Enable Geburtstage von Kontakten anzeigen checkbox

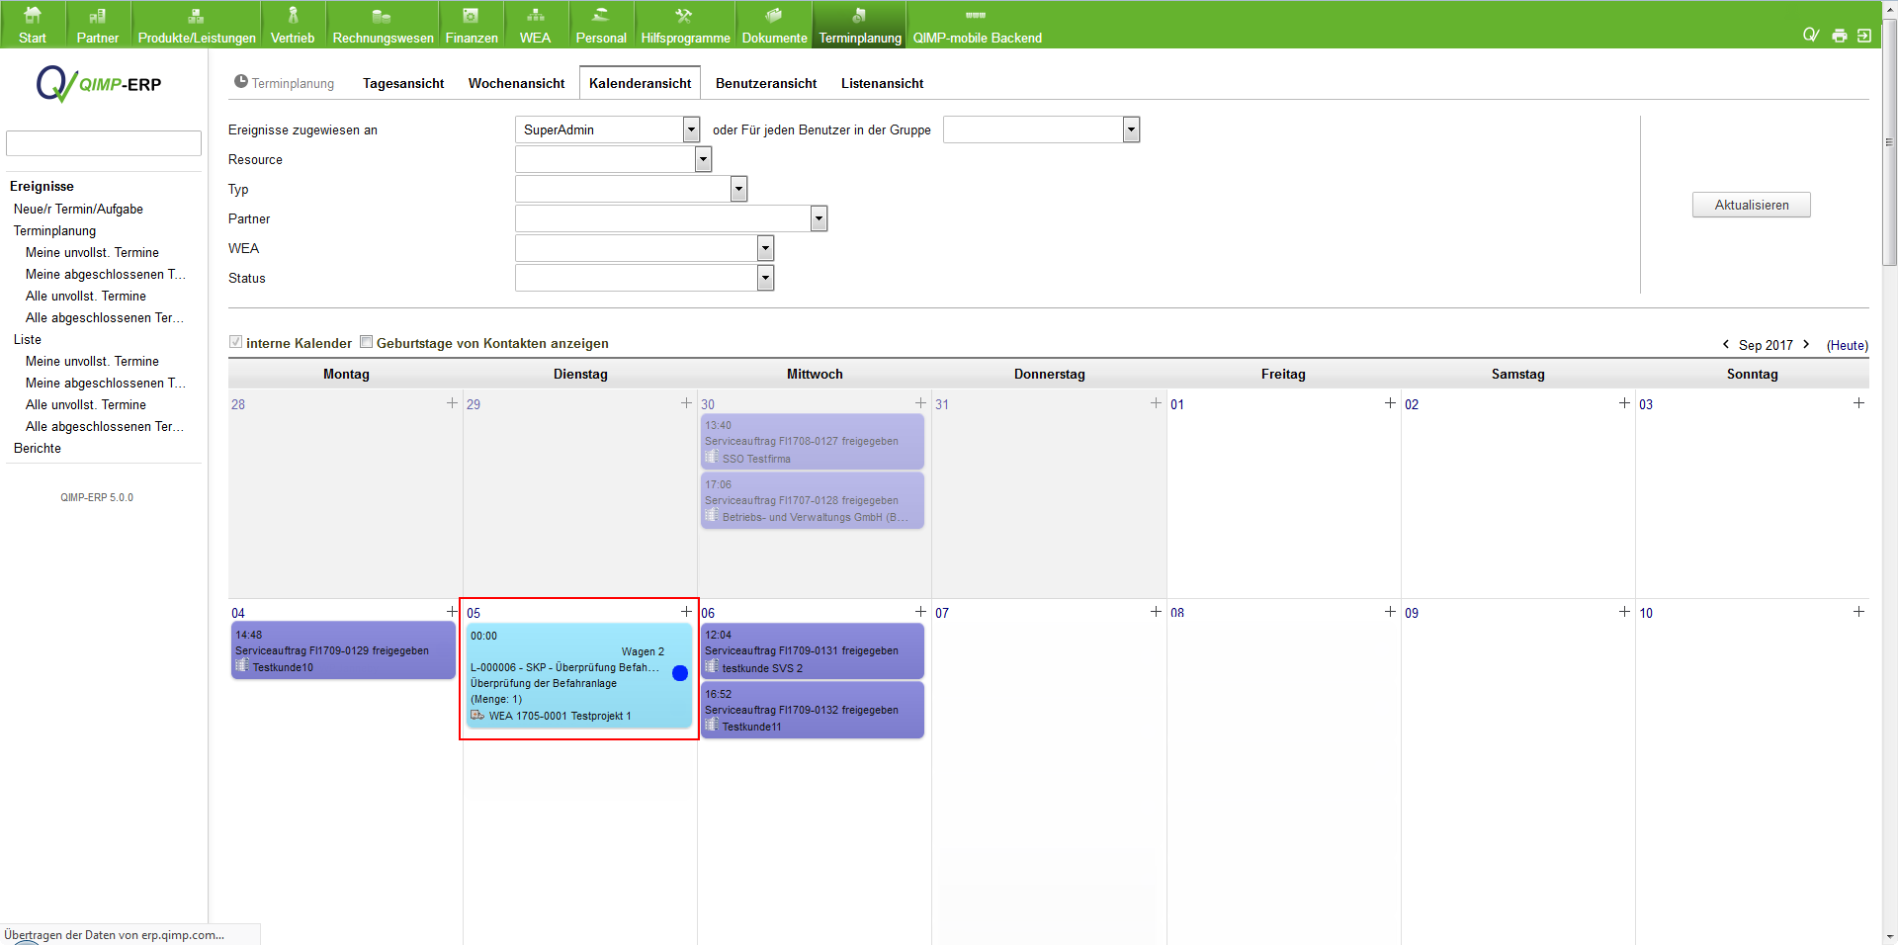[x=366, y=342]
